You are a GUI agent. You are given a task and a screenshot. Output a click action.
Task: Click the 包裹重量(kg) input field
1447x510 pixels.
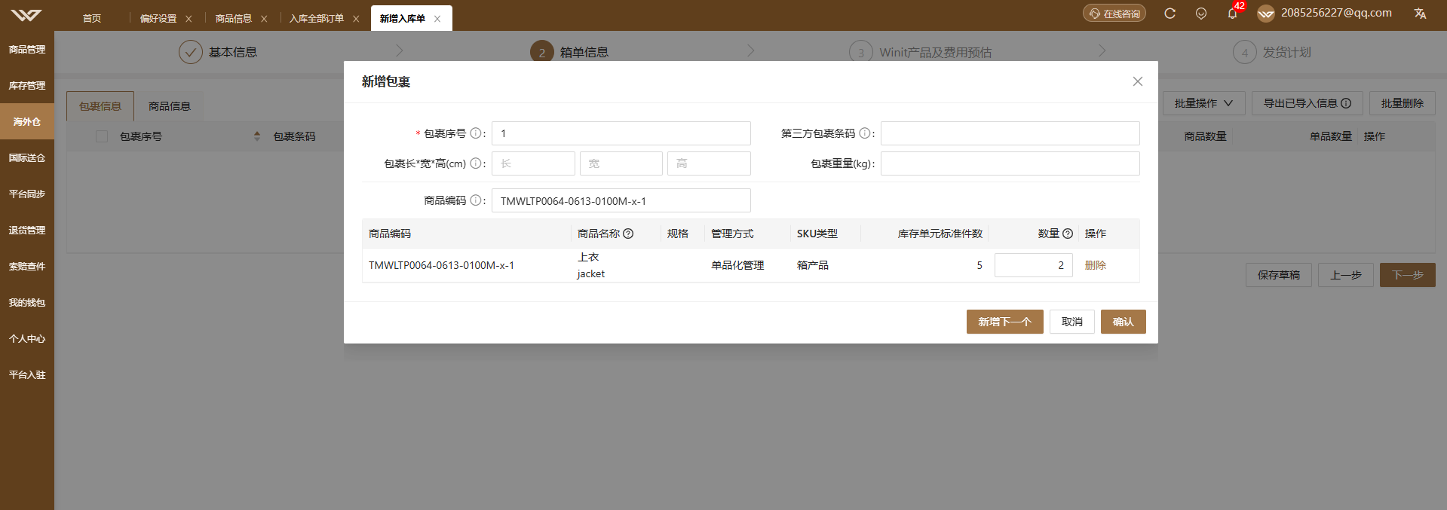pos(1010,163)
